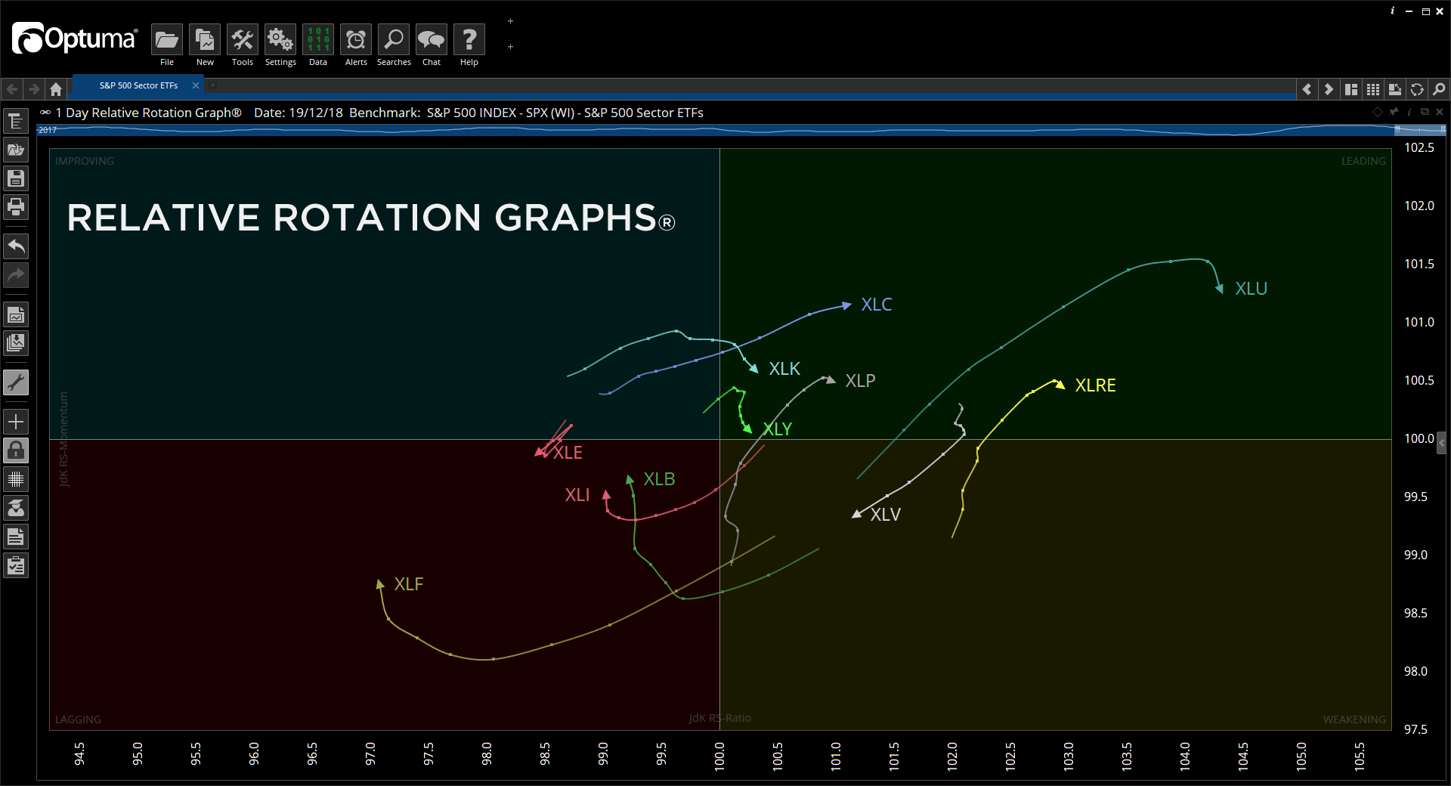
Task: Click the New toolbar button
Action: coord(205,45)
